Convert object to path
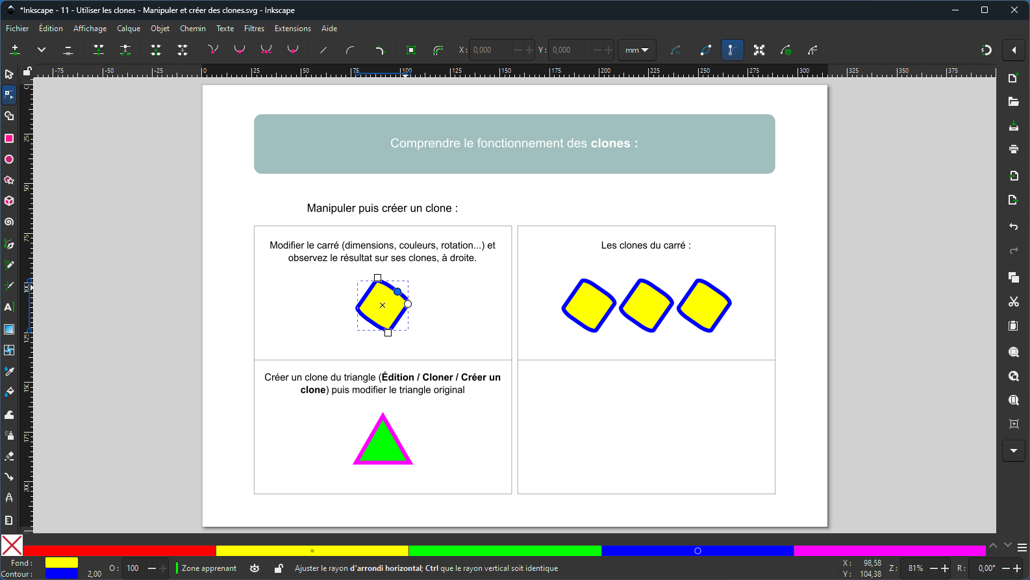1030x580 pixels. (411, 50)
